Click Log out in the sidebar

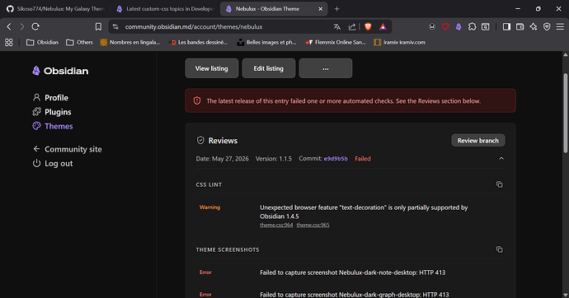coord(53,163)
